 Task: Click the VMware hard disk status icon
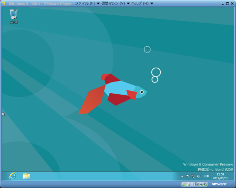pyautogui.click(x=183, y=185)
